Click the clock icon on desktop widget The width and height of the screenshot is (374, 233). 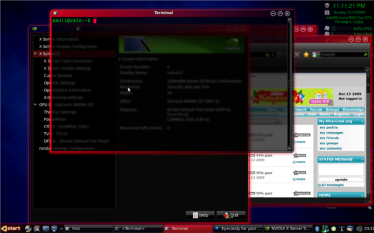327,5
